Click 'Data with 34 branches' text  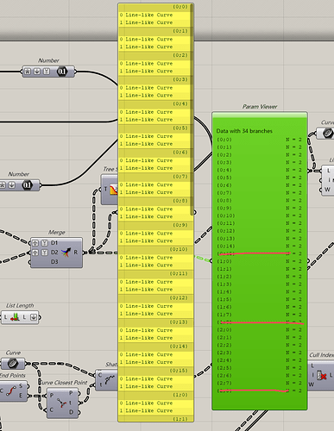[x=244, y=131]
